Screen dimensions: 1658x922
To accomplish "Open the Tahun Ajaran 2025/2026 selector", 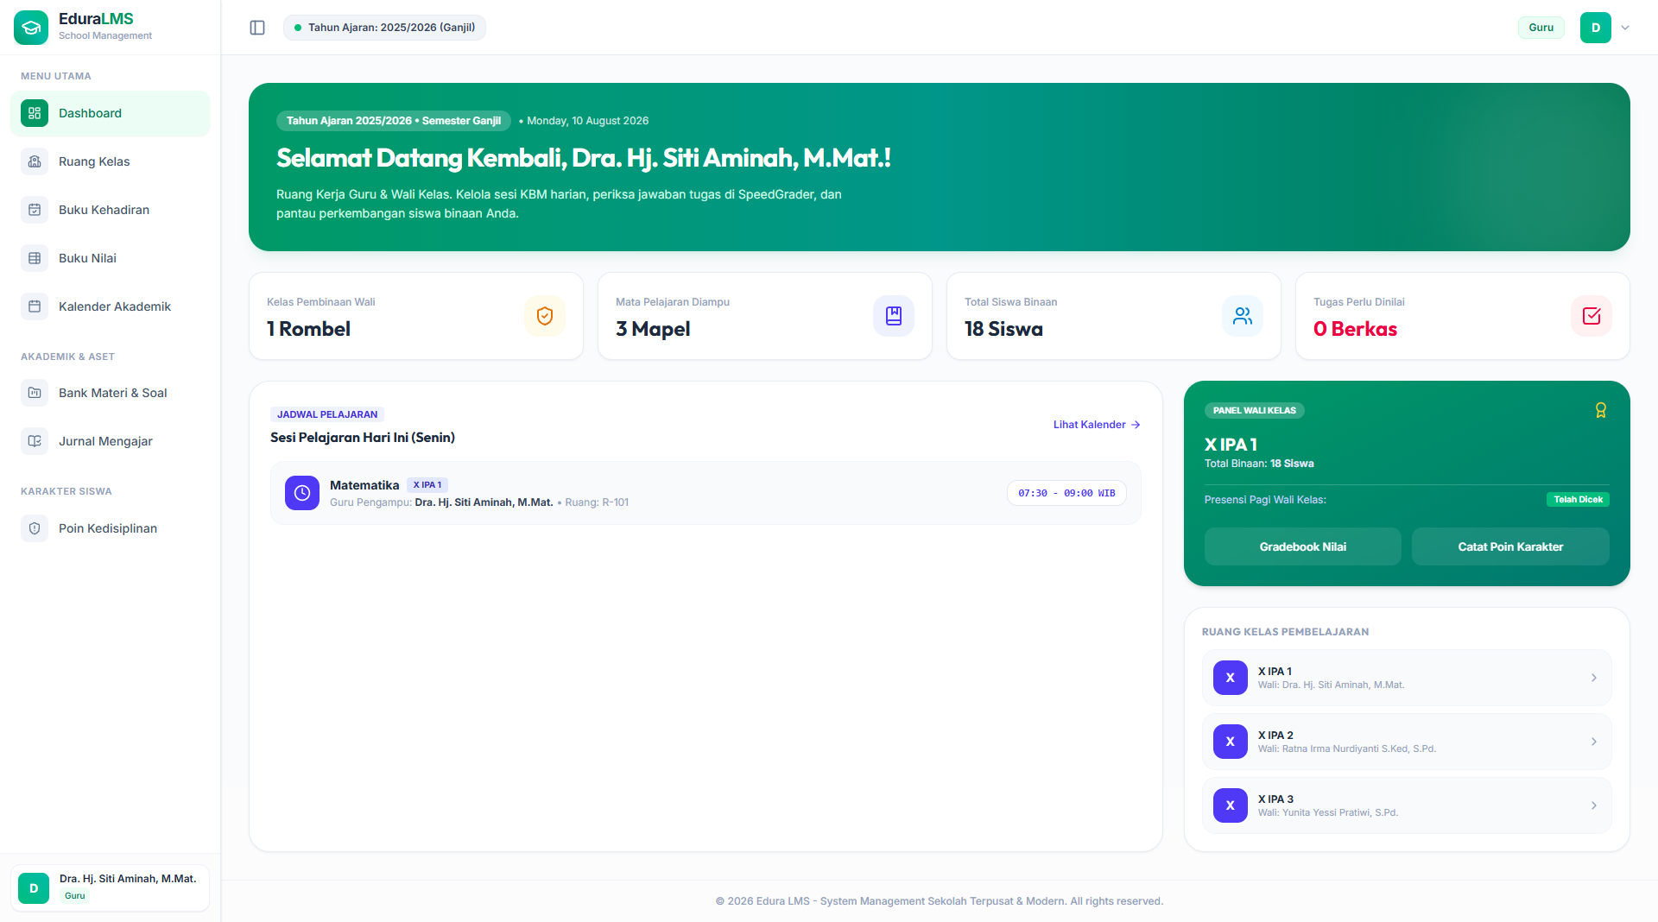I will tap(384, 28).
